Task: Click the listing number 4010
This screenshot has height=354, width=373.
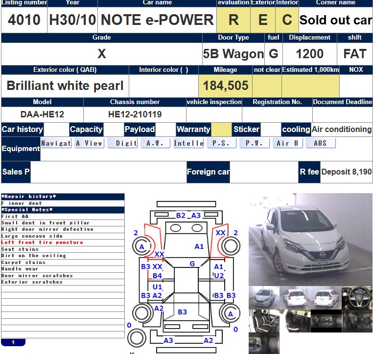Action: pyautogui.click(x=24, y=20)
